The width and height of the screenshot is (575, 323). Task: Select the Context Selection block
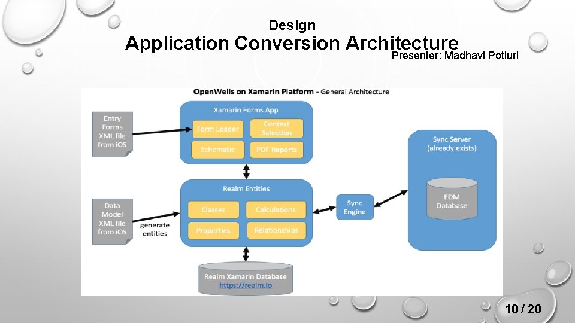coord(277,129)
